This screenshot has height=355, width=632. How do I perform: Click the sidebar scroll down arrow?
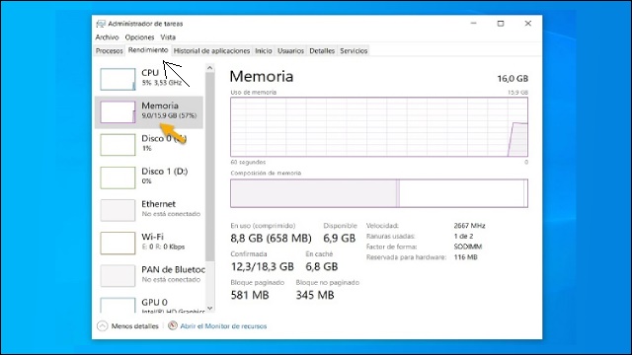pos(209,309)
